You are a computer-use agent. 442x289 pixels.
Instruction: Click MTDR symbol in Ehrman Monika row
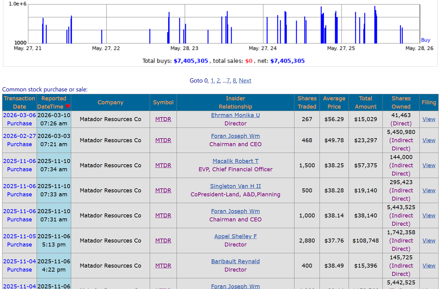[x=163, y=119]
